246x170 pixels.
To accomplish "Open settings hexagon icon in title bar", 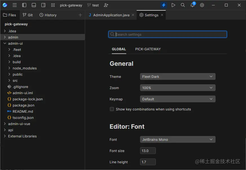I will pyautogui.click(x=202, y=5).
